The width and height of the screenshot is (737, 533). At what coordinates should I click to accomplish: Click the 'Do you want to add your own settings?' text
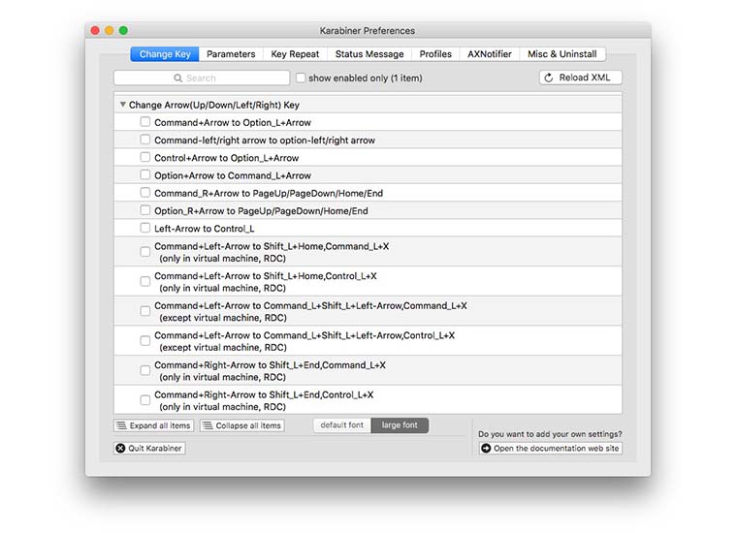(x=550, y=434)
